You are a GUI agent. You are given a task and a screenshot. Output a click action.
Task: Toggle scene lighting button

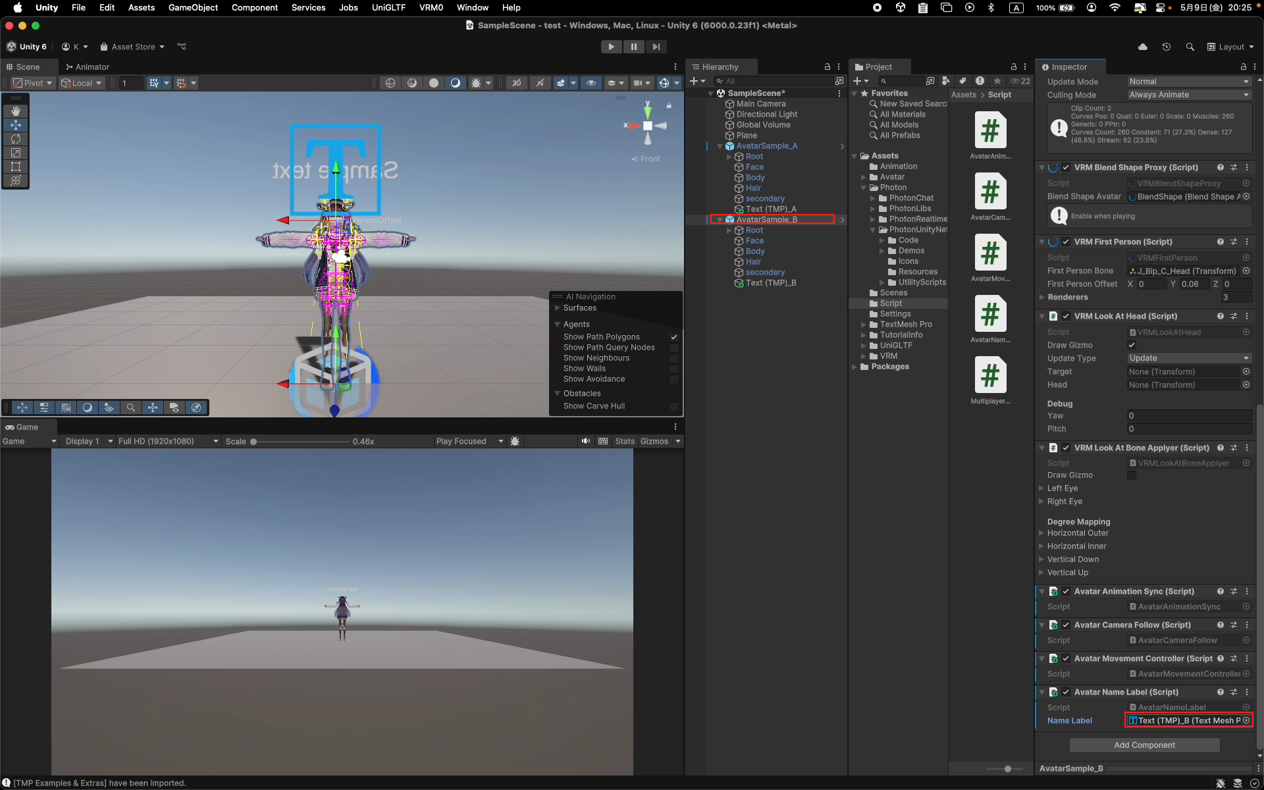(540, 83)
